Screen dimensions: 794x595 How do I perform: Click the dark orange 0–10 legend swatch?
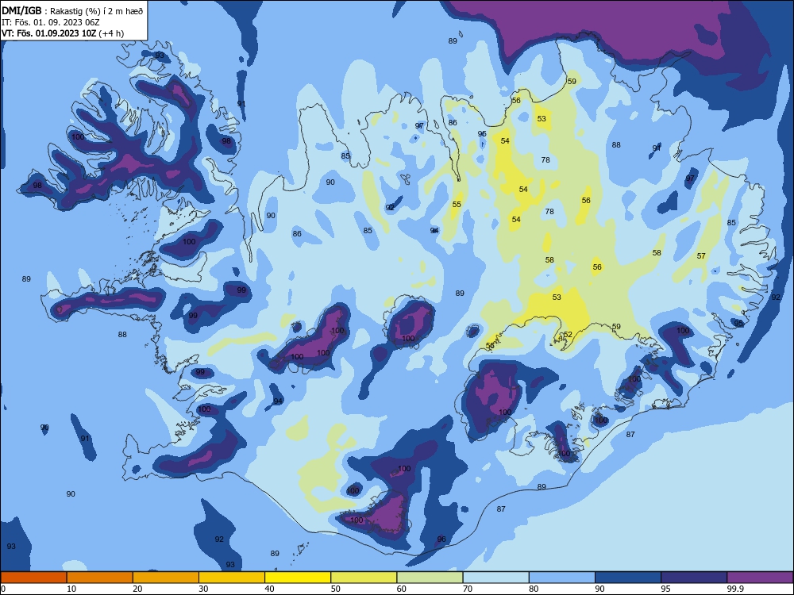click(x=33, y=578)
